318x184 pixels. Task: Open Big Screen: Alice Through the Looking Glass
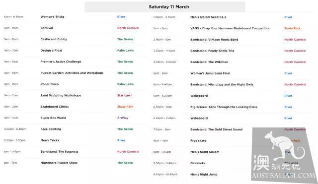[x=224, y=107]
